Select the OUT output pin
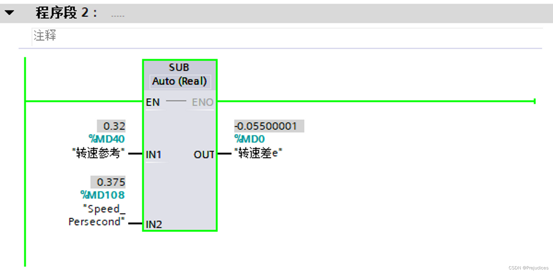Screen dimensions: 553x273 coord(204,154)
